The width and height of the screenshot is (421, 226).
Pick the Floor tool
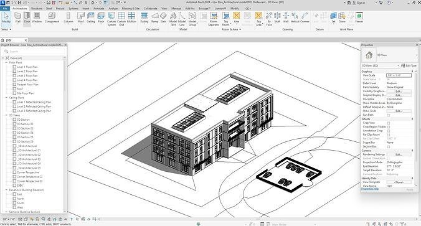tap(101, 18)
